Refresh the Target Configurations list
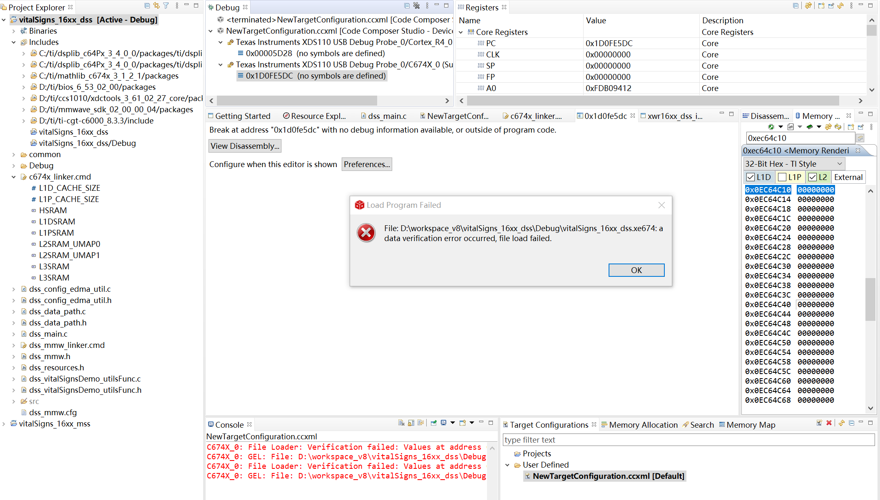 841,423
